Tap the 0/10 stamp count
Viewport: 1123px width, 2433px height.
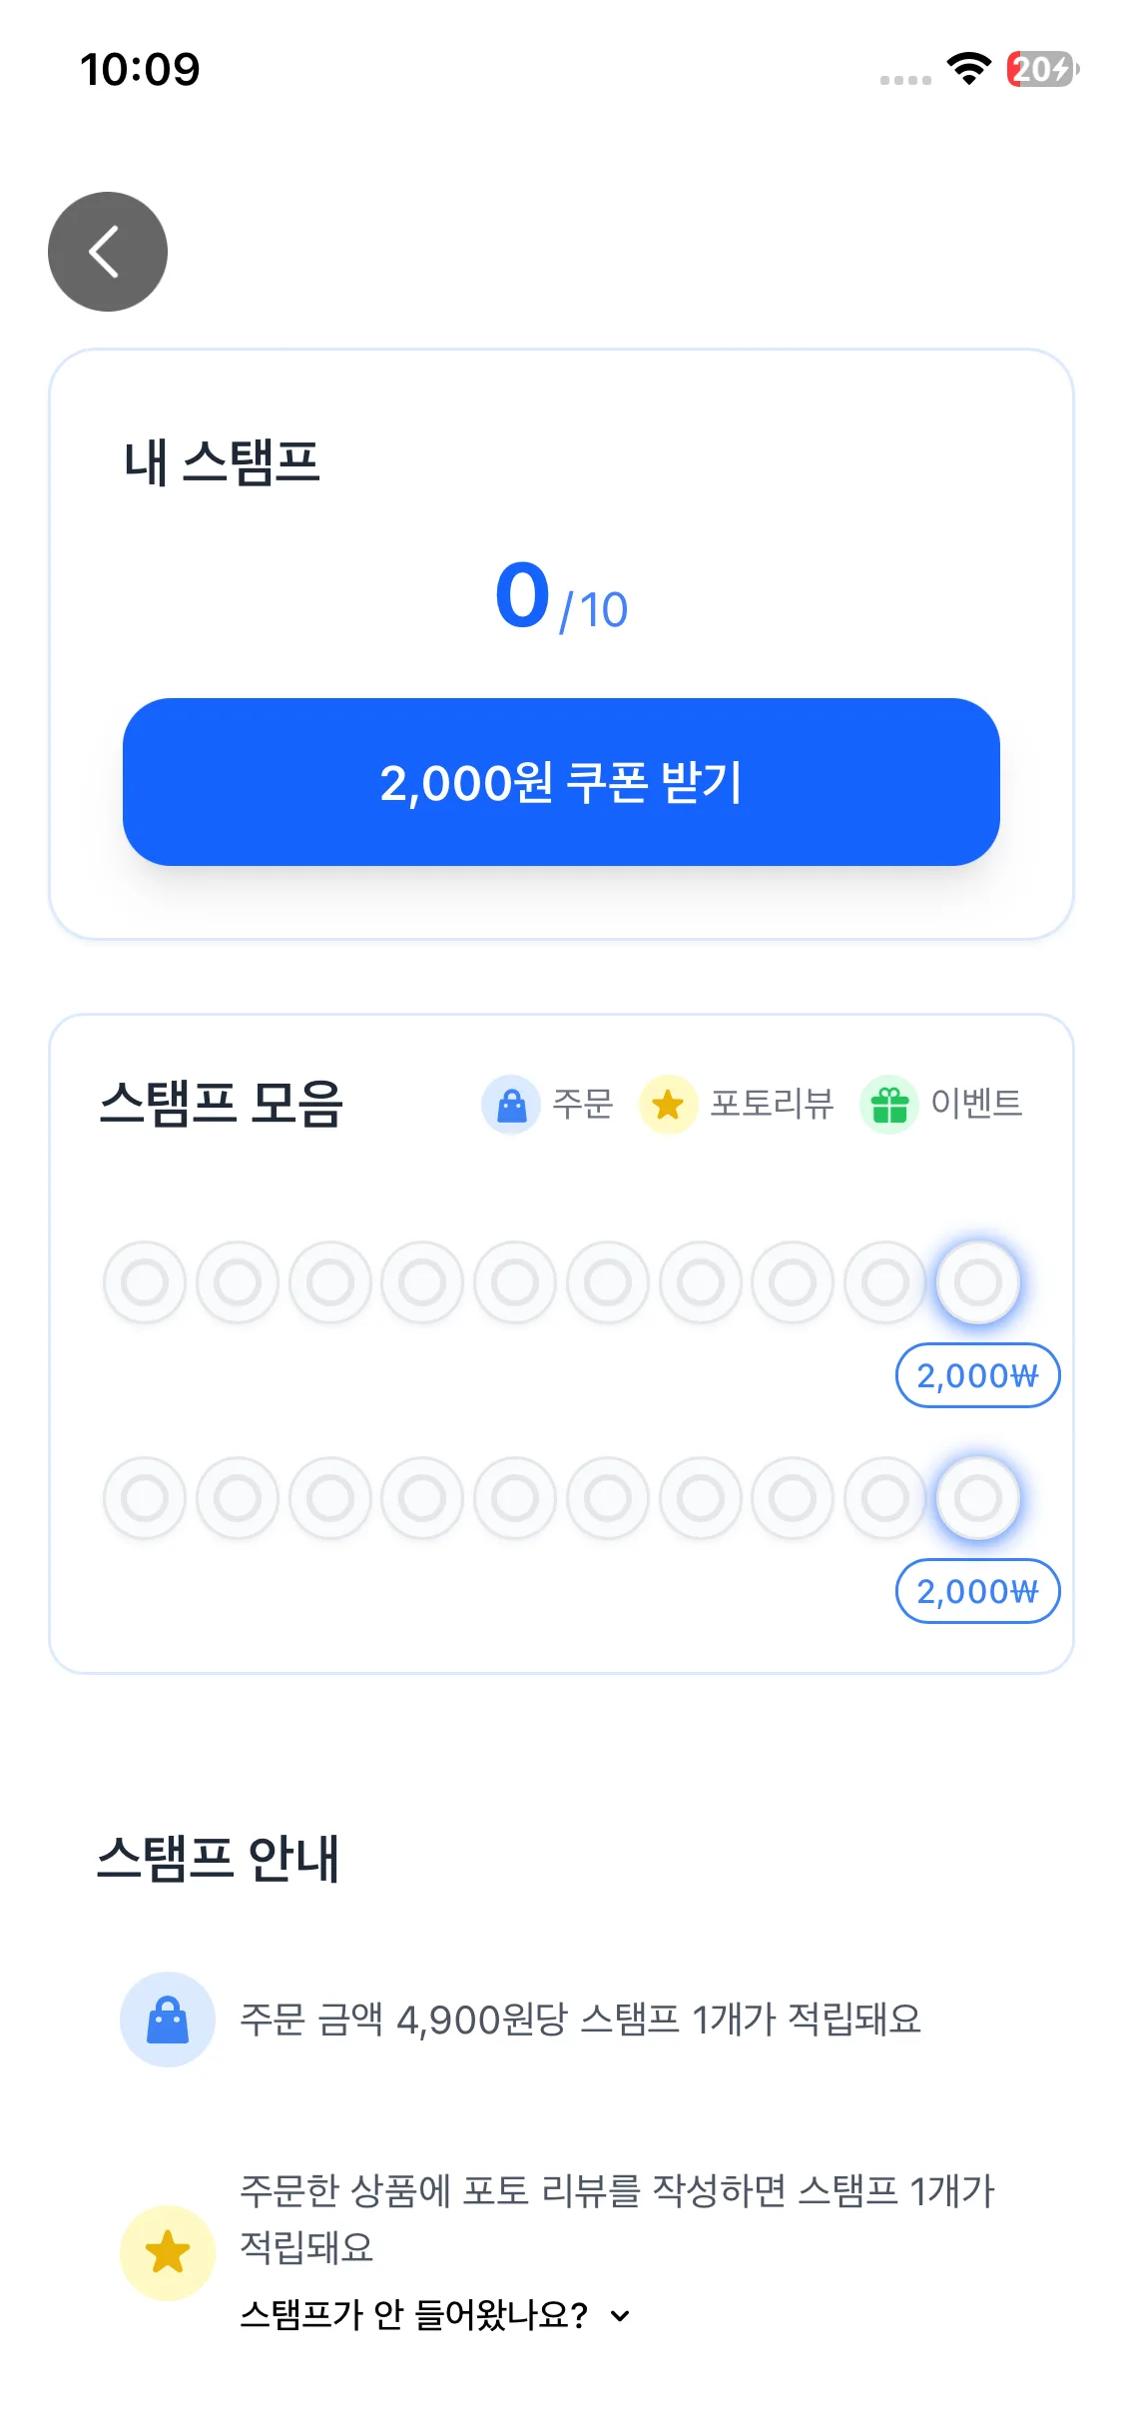(561, 597)
